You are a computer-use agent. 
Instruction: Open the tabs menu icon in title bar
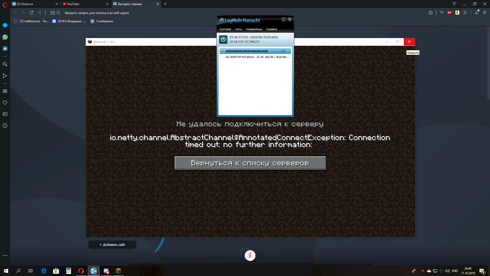click(x=454, y=4)
